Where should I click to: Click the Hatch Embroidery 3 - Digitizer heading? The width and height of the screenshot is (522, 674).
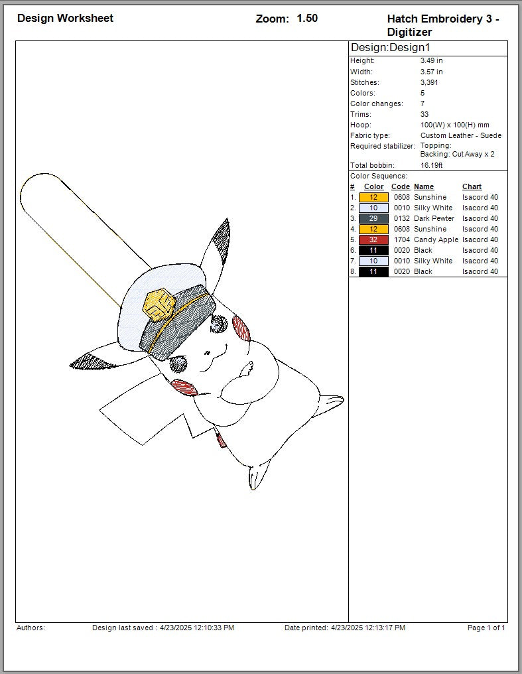(x=443, y=25)
